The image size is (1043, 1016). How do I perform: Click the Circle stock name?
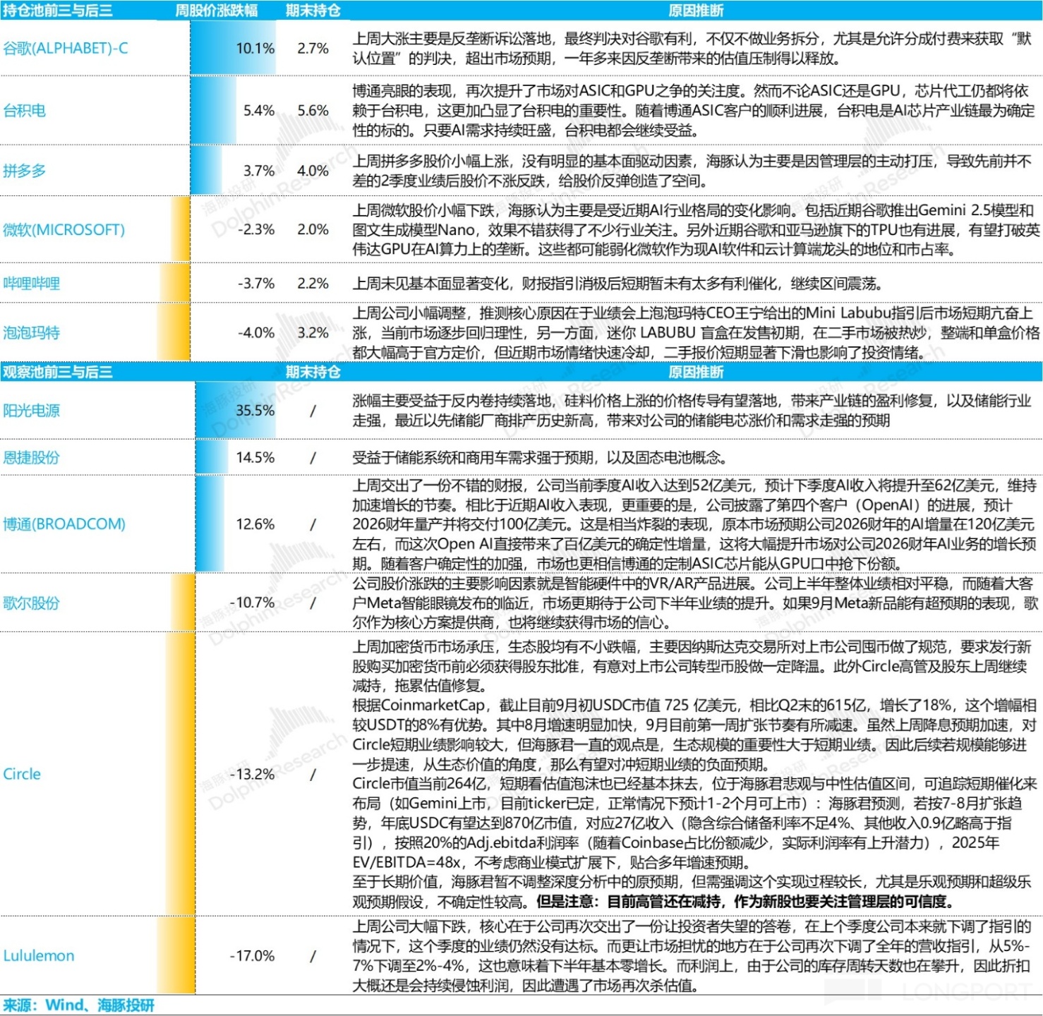pyautogui.click(x=22, y=774)
